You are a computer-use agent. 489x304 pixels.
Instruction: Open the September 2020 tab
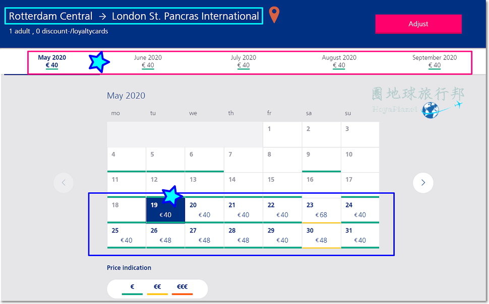click(435, 61)
